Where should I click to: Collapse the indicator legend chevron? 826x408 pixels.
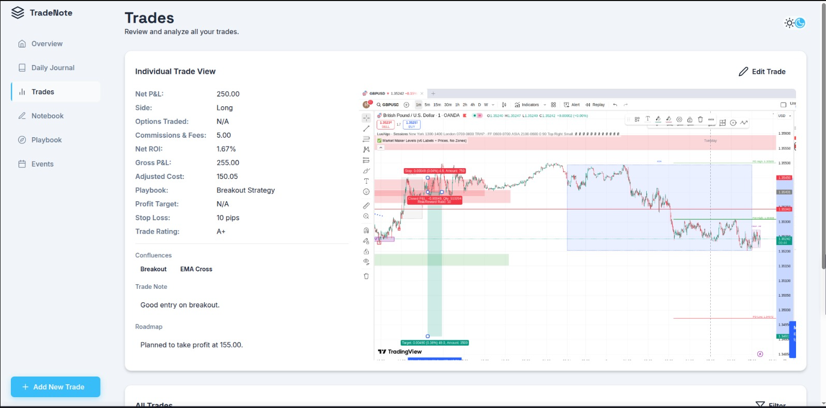tap(381, 148)
